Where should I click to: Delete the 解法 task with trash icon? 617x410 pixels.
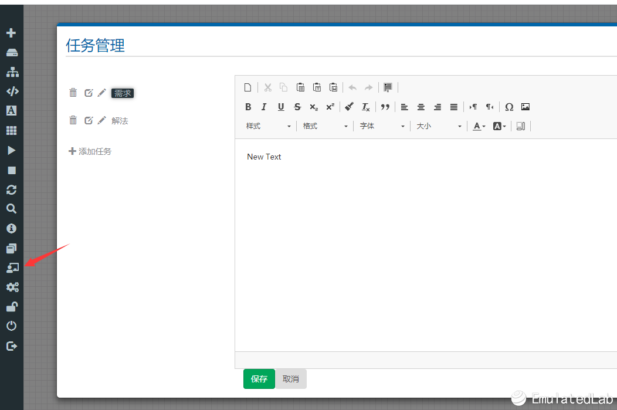[73, 120]
